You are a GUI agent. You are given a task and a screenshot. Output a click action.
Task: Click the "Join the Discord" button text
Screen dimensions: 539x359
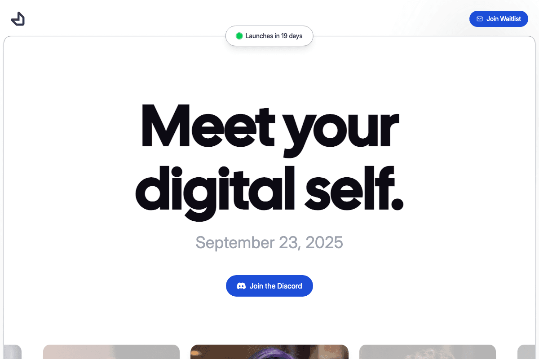tap(276, 286)
